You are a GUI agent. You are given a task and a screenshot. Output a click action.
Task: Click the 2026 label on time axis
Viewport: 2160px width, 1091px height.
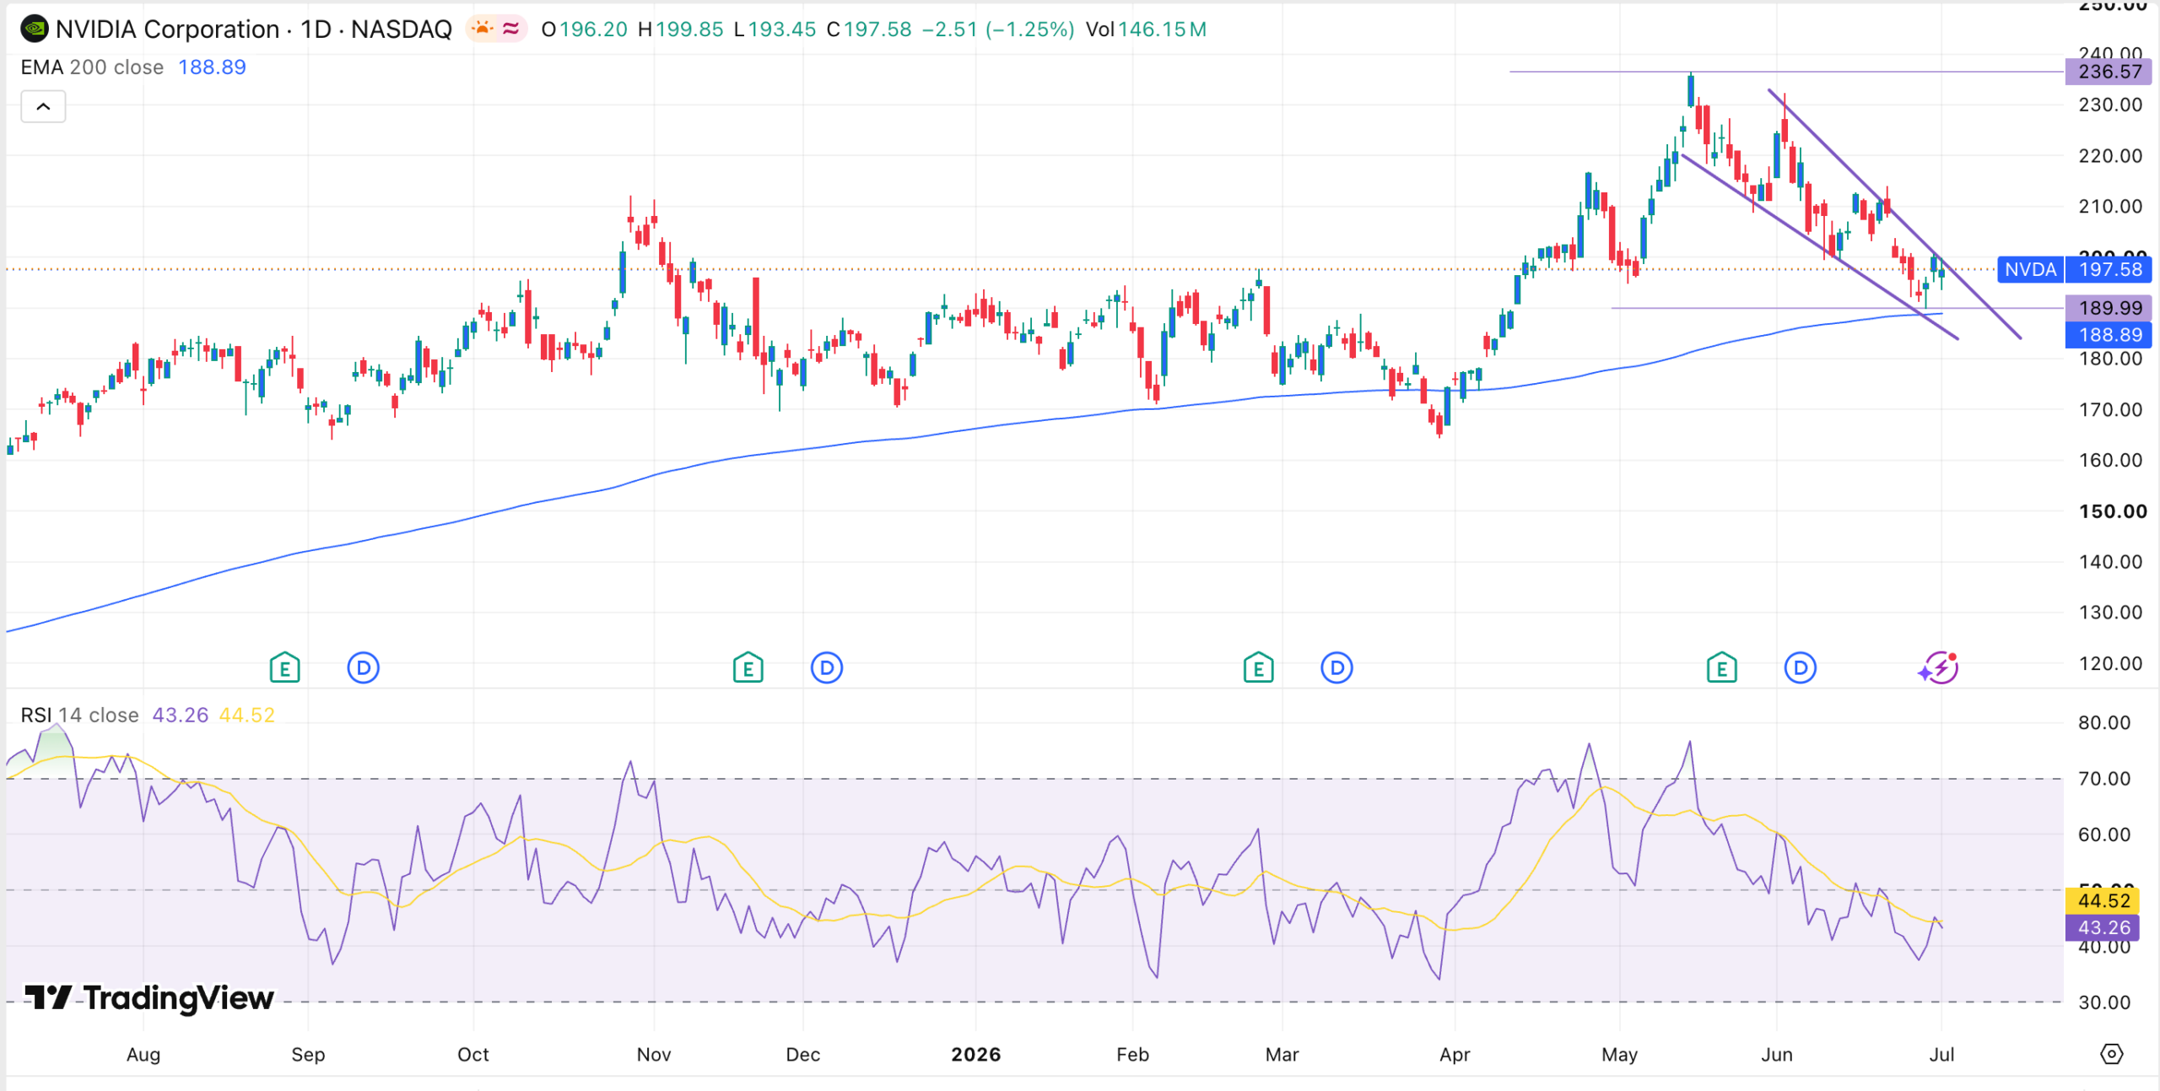(x=975, y=1055)
